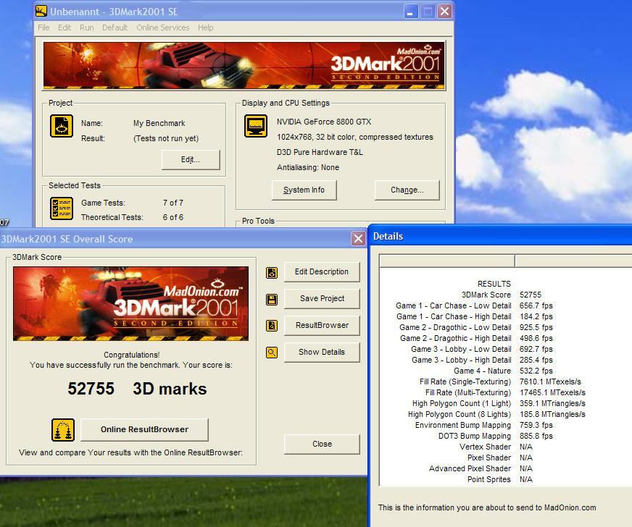This screenshot has width=632, height=527.
Task: Click the NVIDIA GeForce 8800 GTX text
Action: pyautogui.click(x=324, y=122)
